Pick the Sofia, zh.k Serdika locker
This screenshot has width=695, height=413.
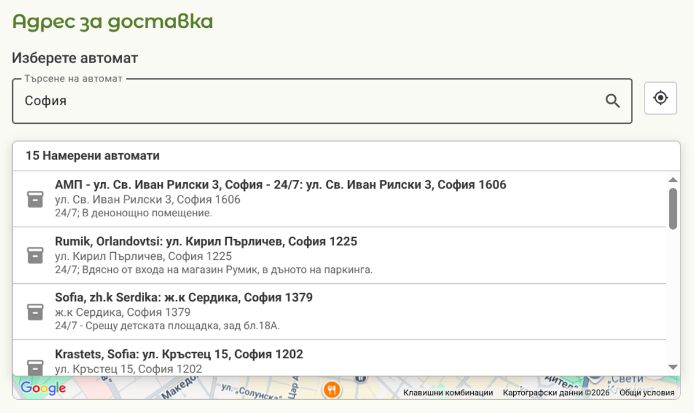click(184, 298)
